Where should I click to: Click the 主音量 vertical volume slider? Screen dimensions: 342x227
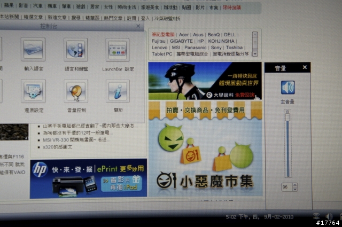pos(287,144)
